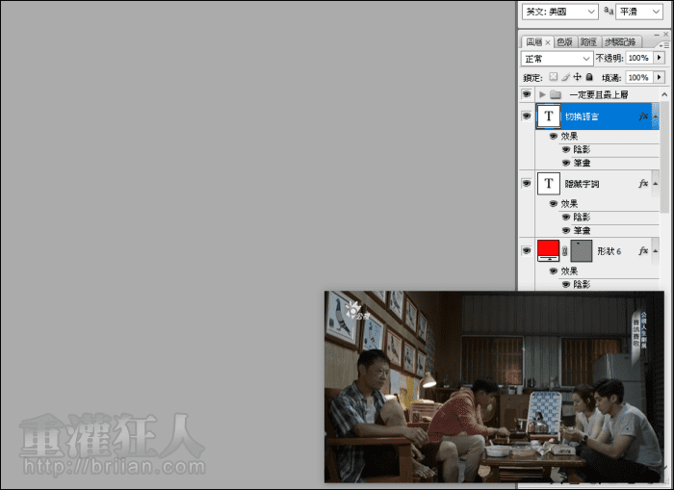Open the 步驟記錄 tab
The image size is (674, 490).
(x=619, y=42)
